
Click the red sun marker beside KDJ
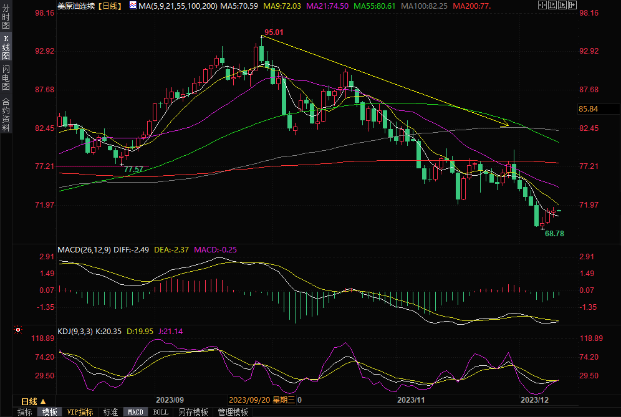pyautogui.click(x=18, y=330)
